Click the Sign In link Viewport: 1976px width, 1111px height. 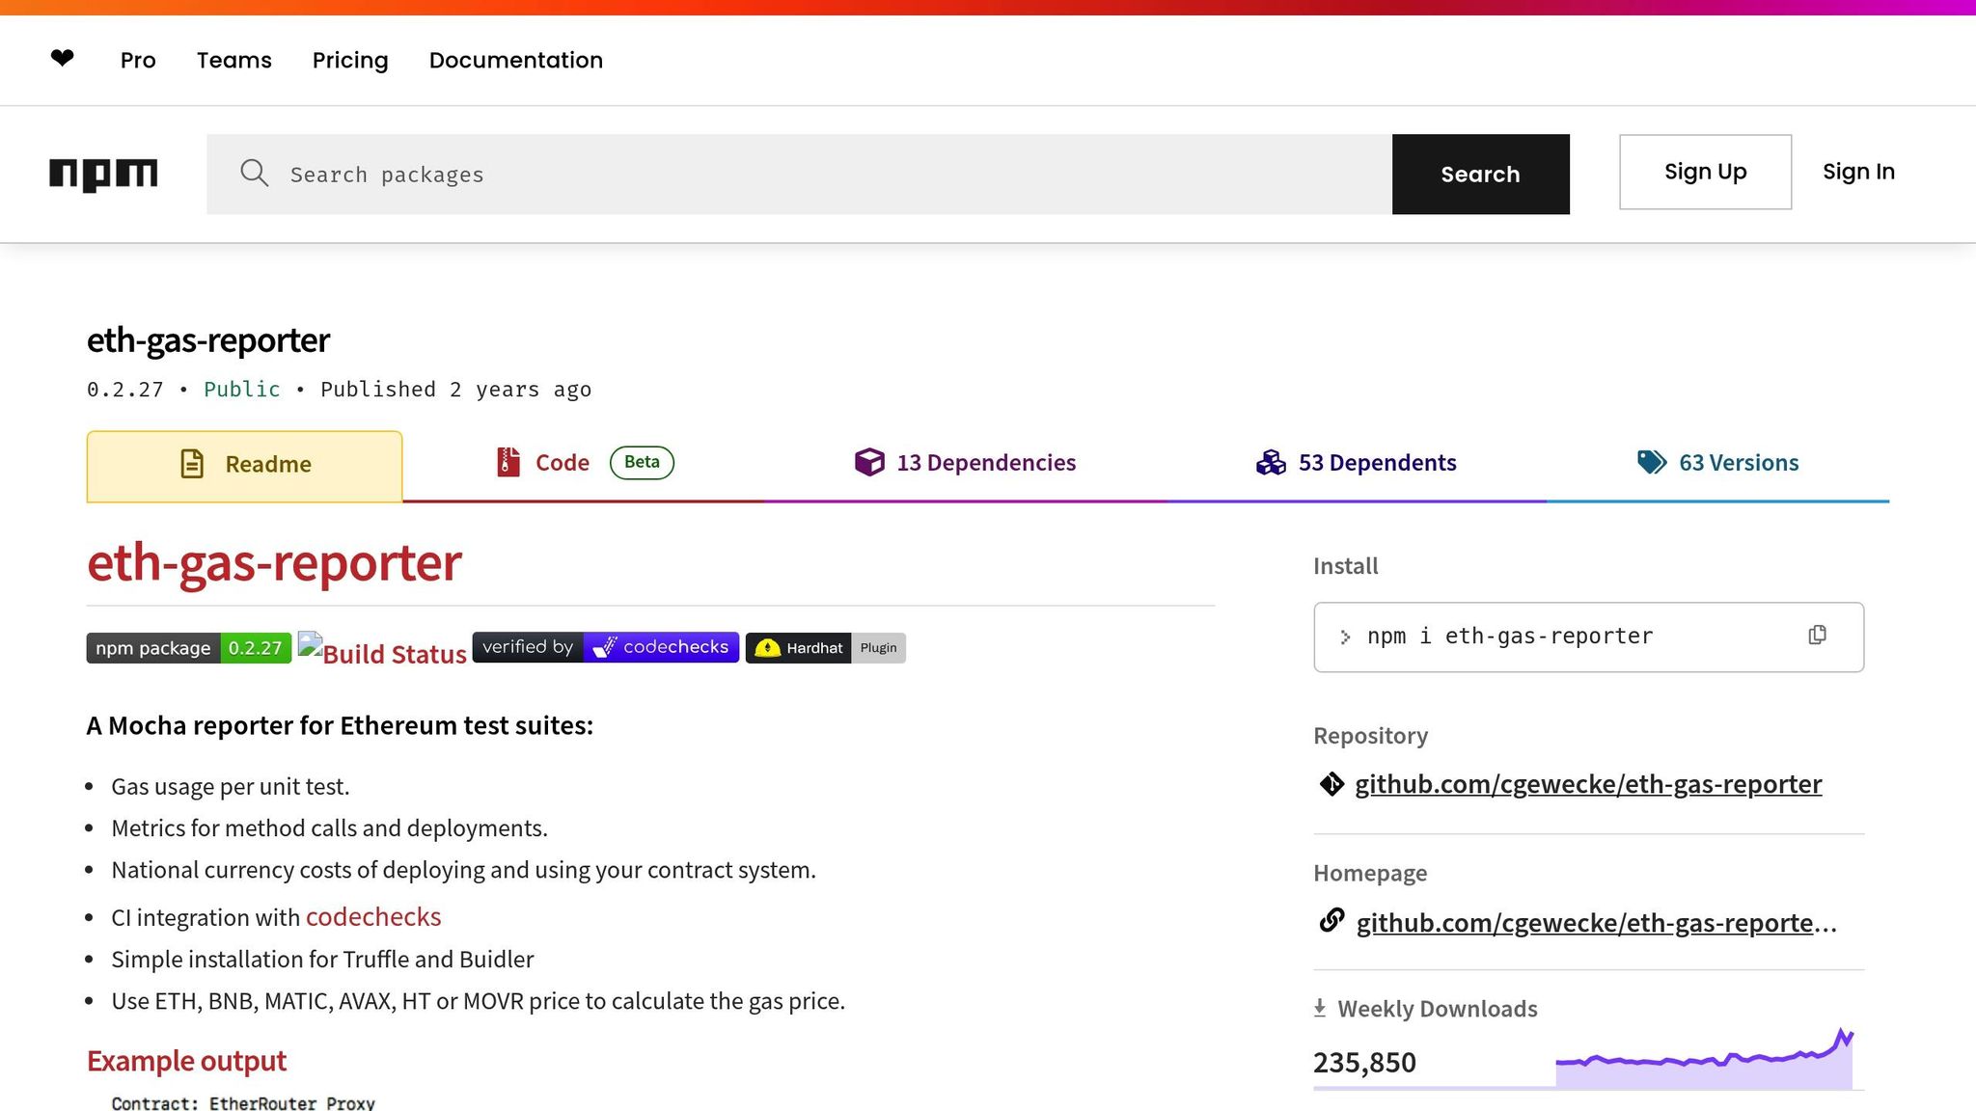[1859, 172]
